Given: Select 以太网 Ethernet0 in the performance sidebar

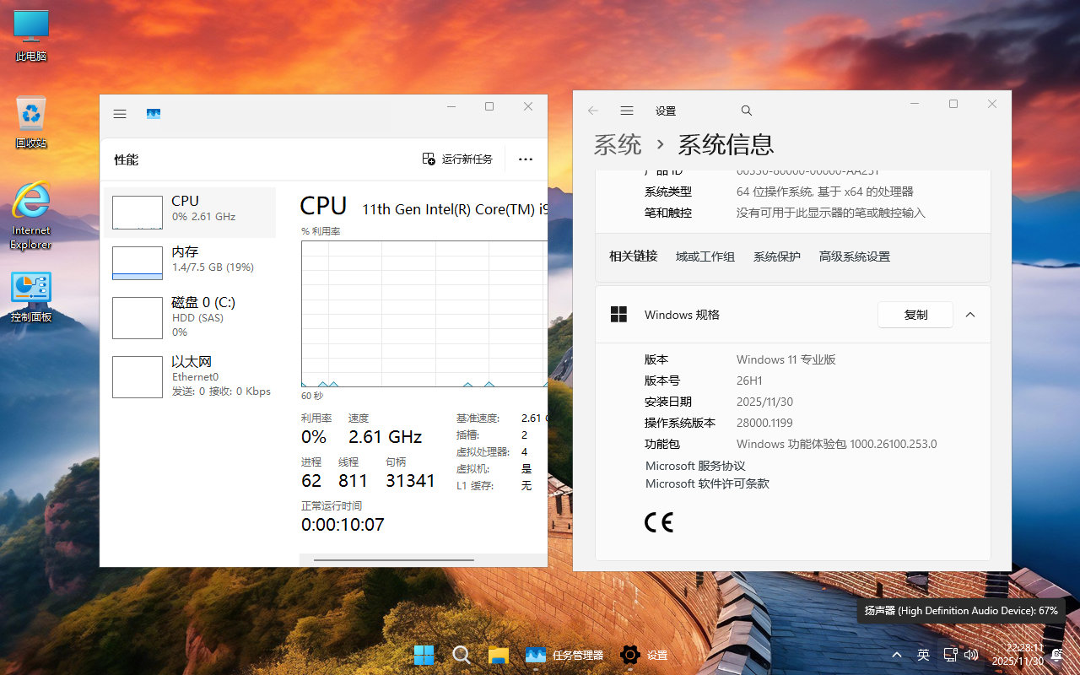Looking at the screenshot, I should point(192,376).
